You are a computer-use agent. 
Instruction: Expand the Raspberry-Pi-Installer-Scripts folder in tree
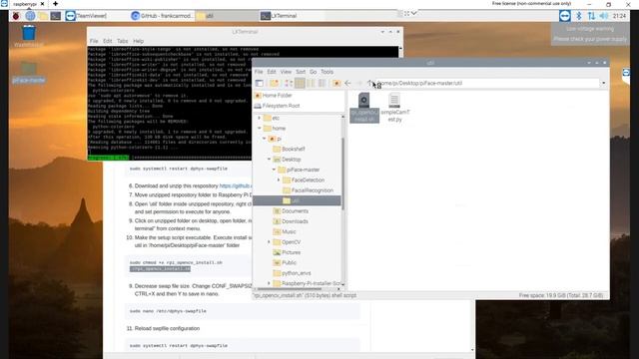pos(269,283)
